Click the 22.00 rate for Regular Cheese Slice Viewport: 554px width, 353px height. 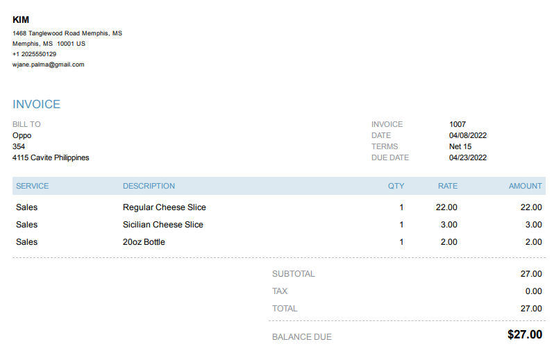pyautogui.click(x=446, y=207)
